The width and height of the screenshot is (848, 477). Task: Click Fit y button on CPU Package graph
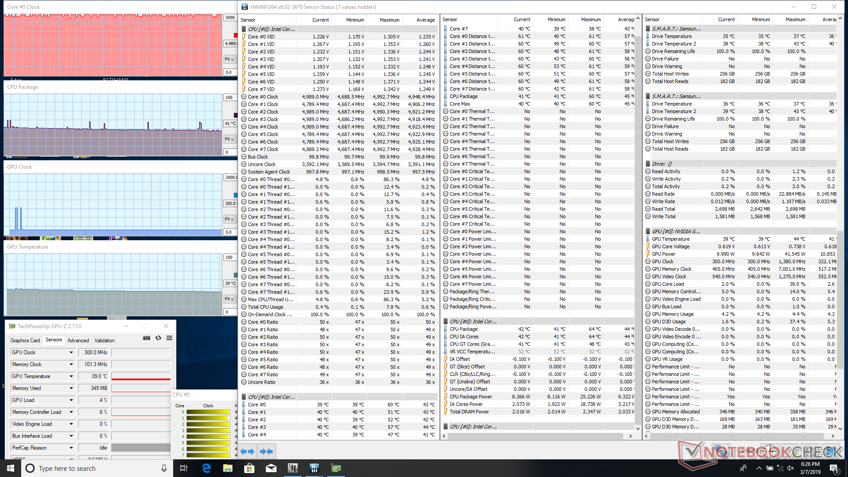tap(229, 139)
